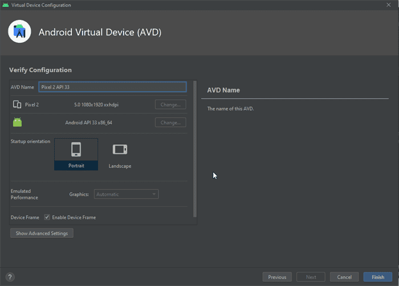The width and height of the screenshot is (399, 286).
Task: Close the Virtual Device Configuration window
Action: click(x=388, y=5)
